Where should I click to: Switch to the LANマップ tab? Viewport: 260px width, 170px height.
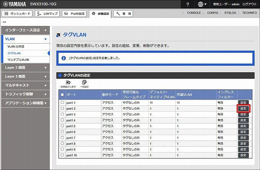(x=47, y=14)
